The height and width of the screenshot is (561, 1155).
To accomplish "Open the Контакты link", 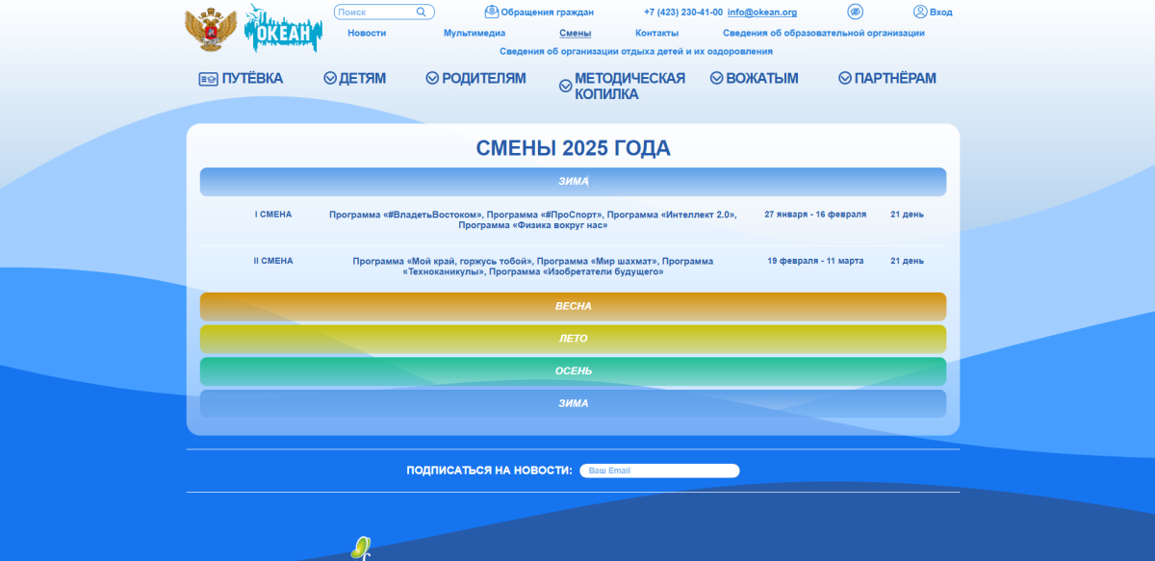I will click(x=656, y=33).
